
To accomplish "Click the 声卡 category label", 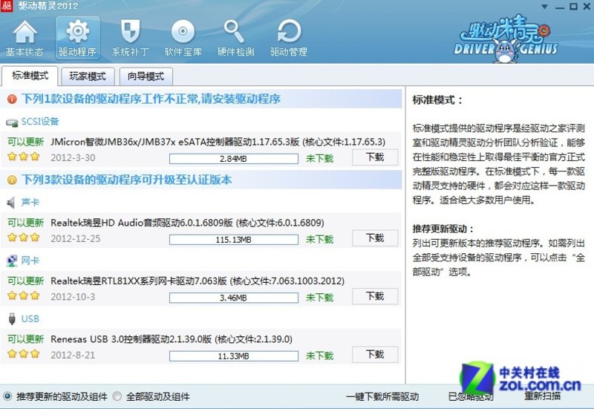I will (30, 202).
